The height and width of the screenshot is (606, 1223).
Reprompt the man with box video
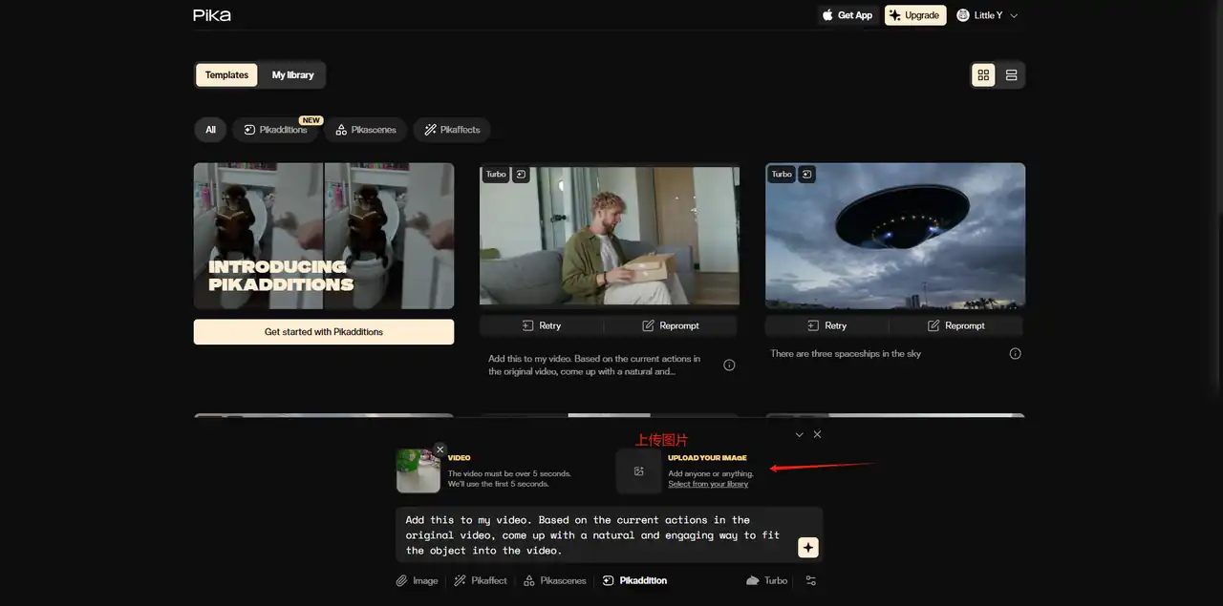click(671, 325)
